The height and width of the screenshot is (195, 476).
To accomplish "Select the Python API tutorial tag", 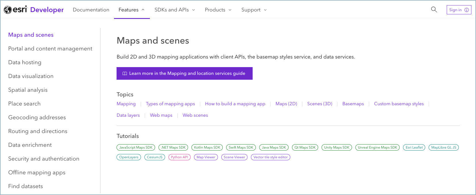I will pyautogui.click(x=179, y=157).
